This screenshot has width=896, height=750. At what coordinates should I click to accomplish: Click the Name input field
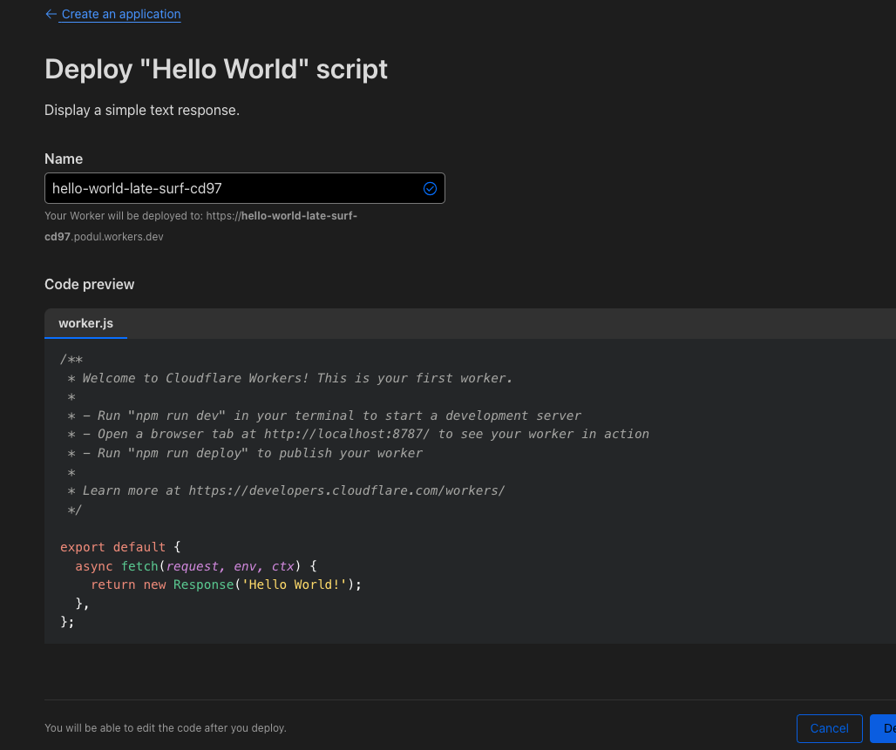click(x=231, y=188)
